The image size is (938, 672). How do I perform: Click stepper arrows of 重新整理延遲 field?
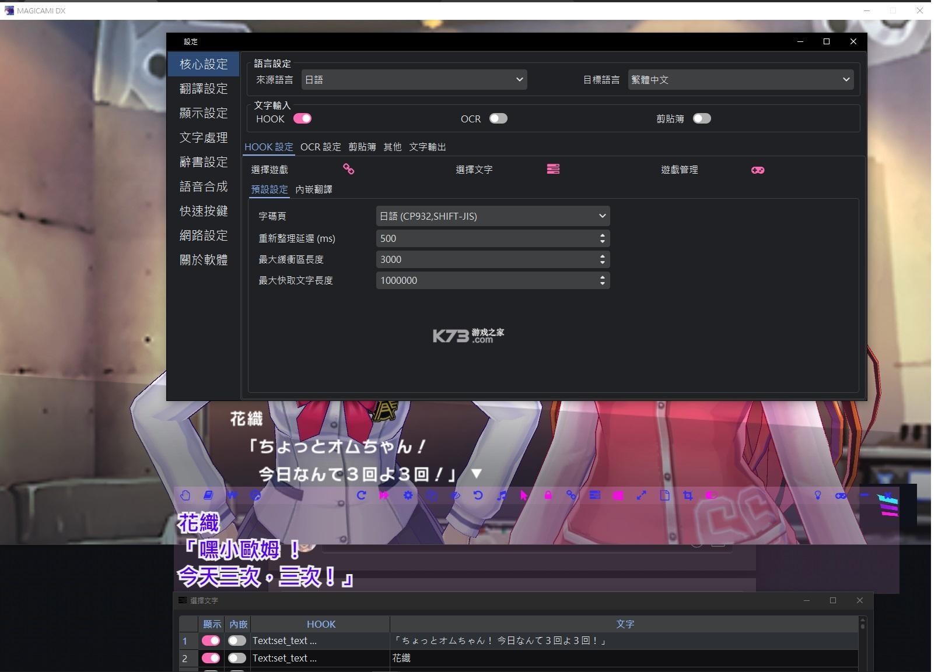603,238
